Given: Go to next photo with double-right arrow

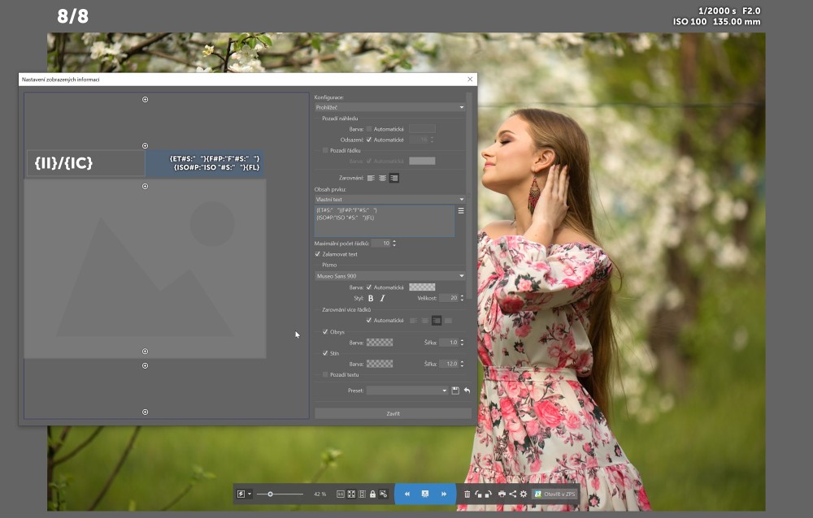Looking at the screenshot, I should (x=444, y=494).
